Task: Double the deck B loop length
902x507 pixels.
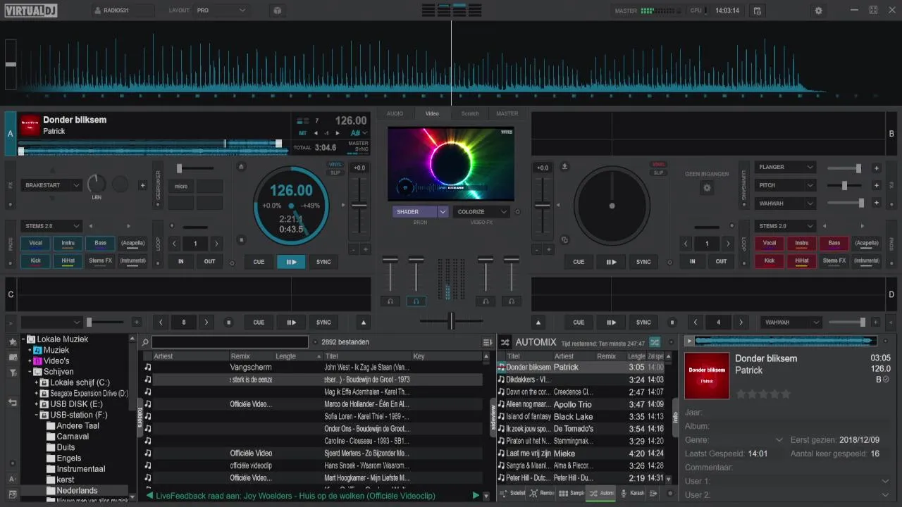Action: [x=728, y=244]
